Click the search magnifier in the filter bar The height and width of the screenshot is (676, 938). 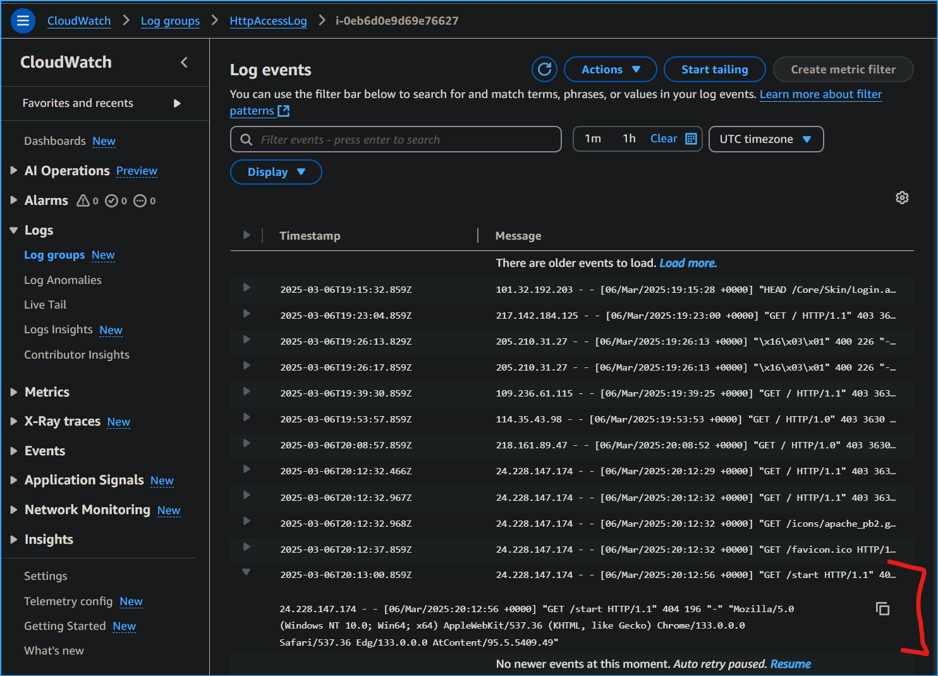(247, 139)
